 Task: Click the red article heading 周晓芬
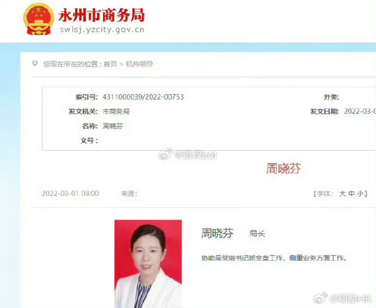[283, 168]
